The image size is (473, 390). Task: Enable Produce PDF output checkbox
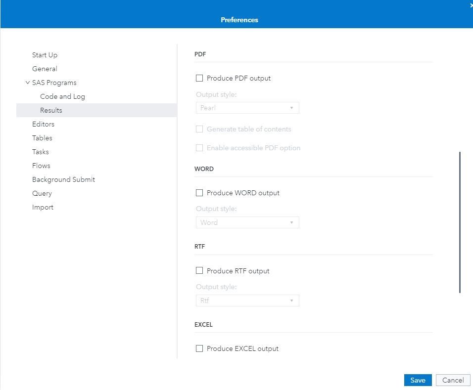[199, 78]
